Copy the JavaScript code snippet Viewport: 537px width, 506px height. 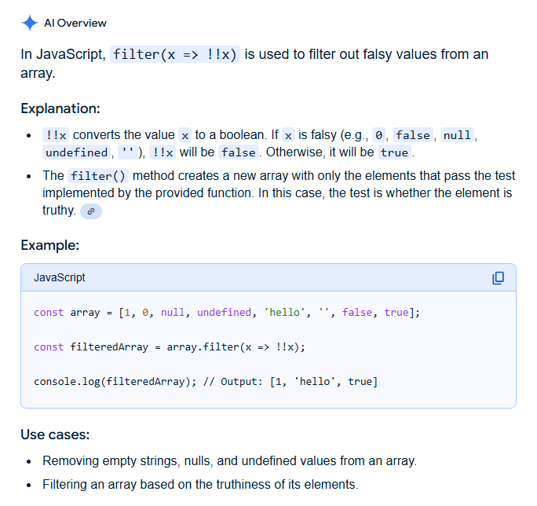[498, 278]
